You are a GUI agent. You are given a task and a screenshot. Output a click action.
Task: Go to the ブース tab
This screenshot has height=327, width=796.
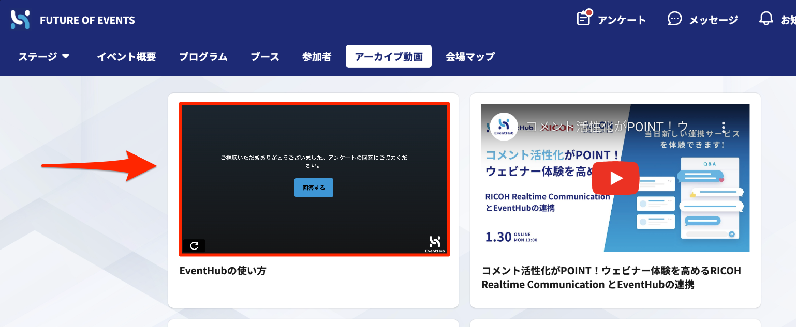tap(265, 57)
